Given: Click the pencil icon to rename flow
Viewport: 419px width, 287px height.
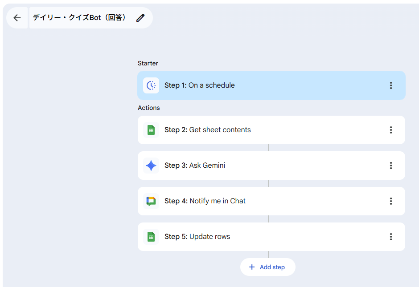Looking at the screenshot, I should [140, 18].
